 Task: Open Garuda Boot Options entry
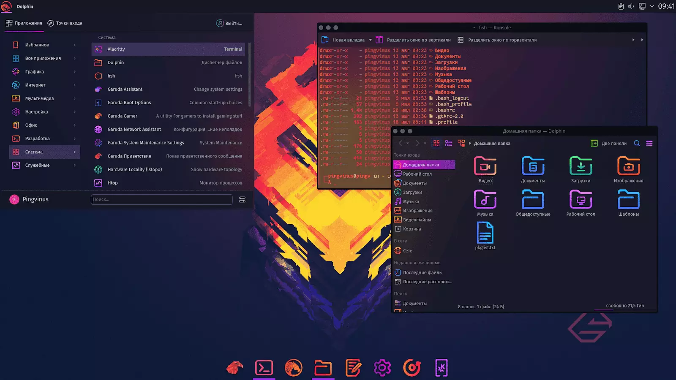(168, 103)
